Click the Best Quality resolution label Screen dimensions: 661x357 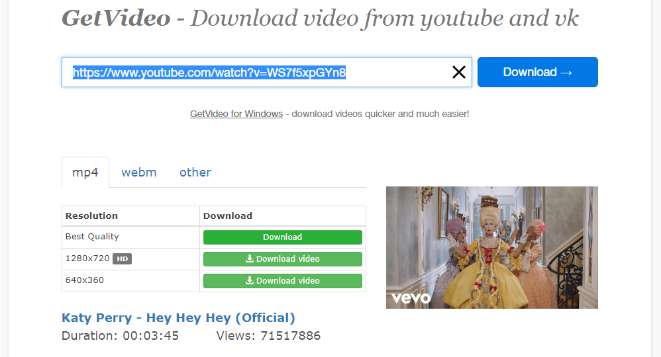[92, 237]
